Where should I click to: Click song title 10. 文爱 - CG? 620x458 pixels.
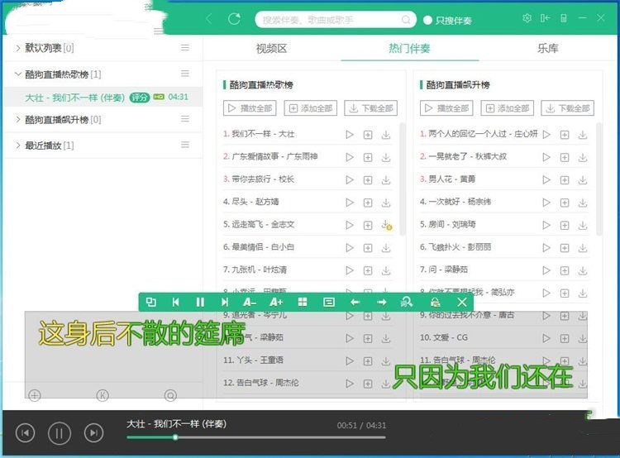click(x=444, y=338)
